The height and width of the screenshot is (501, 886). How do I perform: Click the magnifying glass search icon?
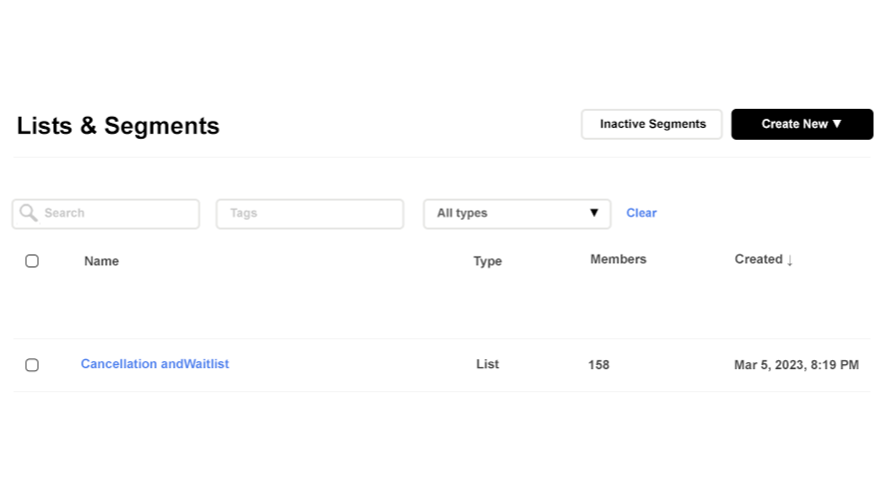[x=28, y=213]
